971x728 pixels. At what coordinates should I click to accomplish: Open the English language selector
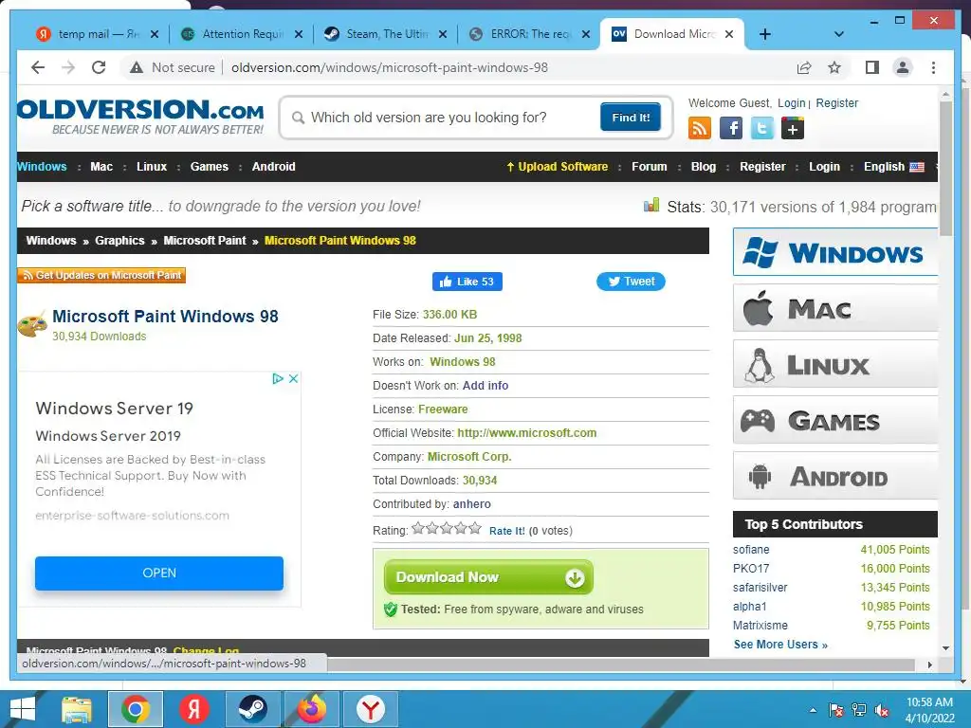pyautogui.click(x=893, y=167)
